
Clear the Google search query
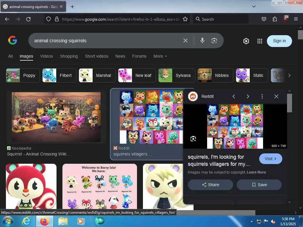(185, 40)
